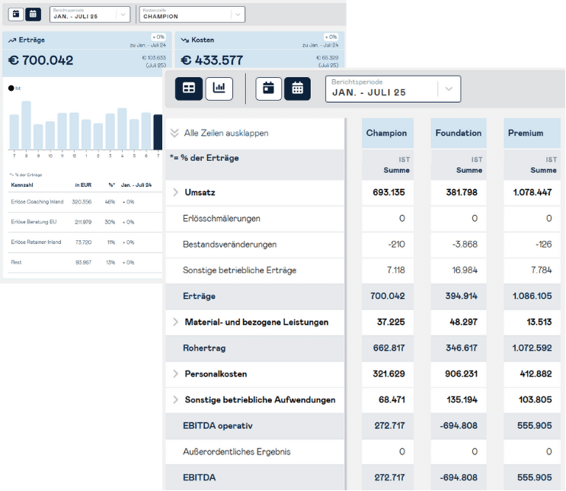Toggle the Ist legend dot in the chart
The height and width of the screenshot is (491, 566).
click(11, 88)
